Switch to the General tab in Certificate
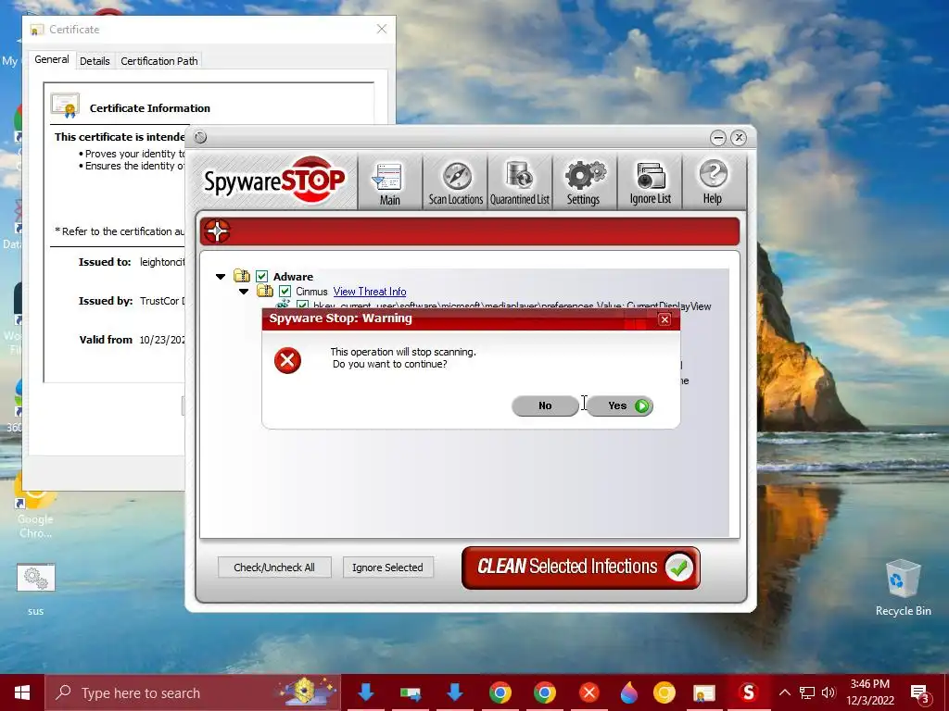The width and height of the screenshot is (949, 711). (x=52, y=59)
